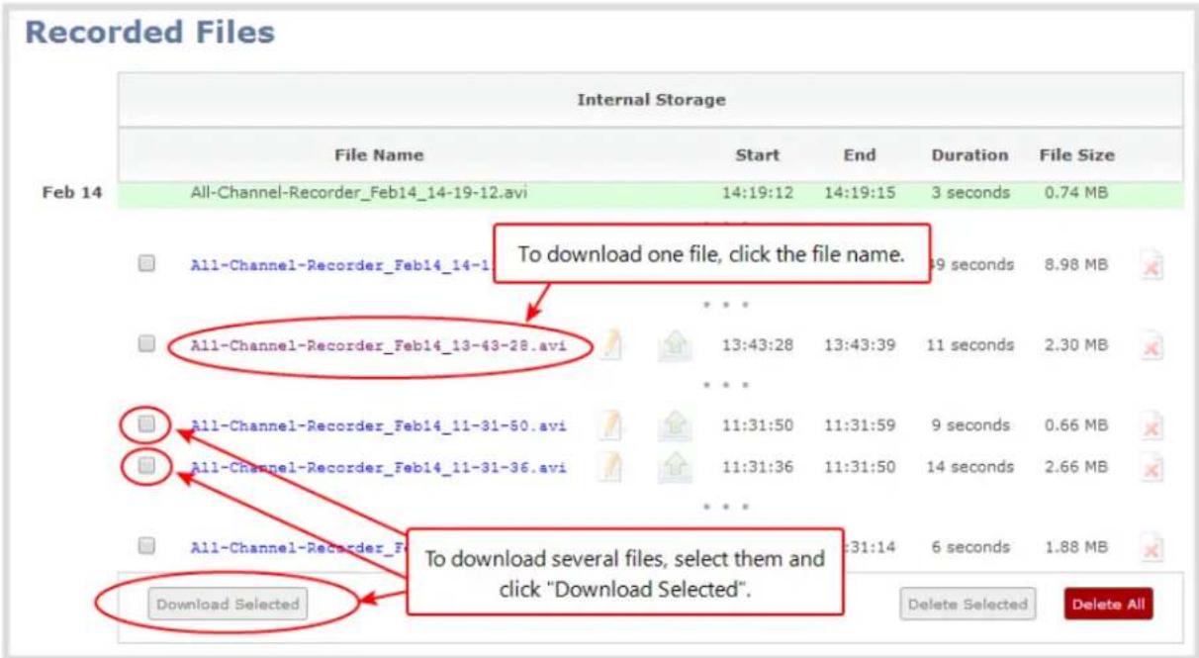Click the Delete Selected button

tap(967, 604)
